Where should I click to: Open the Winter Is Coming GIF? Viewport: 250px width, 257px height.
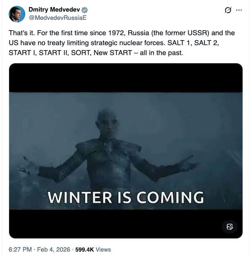126,151
